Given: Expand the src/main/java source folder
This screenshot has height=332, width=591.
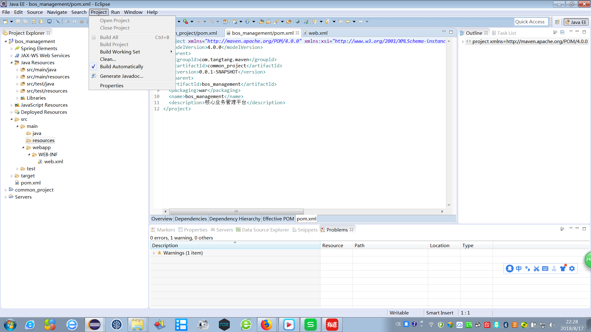Looking at the screenshot, I should pyautogui.click(x=17, y=69).
